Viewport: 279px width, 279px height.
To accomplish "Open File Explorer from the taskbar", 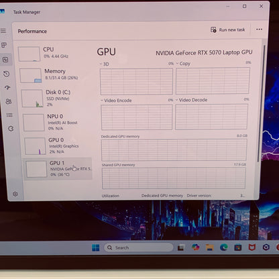I will coord(209,247).
